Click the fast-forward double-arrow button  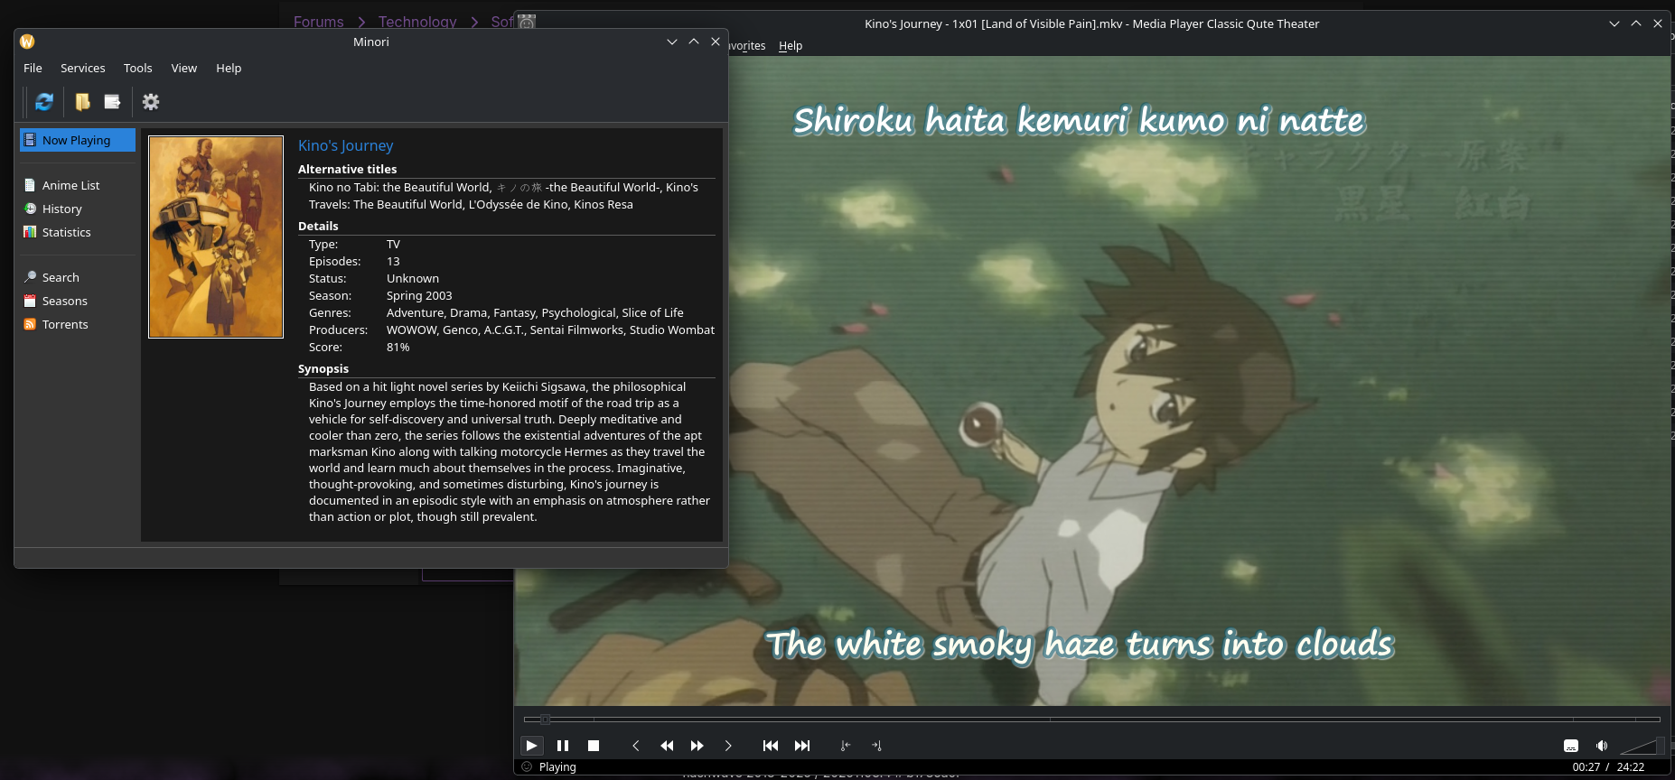pyautogui.click(x=697, y=746)
